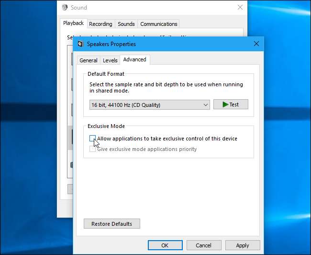Switch to the General tab
The height and width of the screenshot is (255, 311).
coord(89,60)
